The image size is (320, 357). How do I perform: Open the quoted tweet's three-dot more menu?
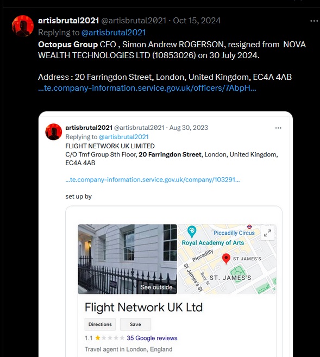[x=278, y=128]
